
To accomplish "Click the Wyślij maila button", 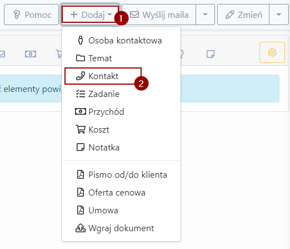I will [x=159, y=14].
